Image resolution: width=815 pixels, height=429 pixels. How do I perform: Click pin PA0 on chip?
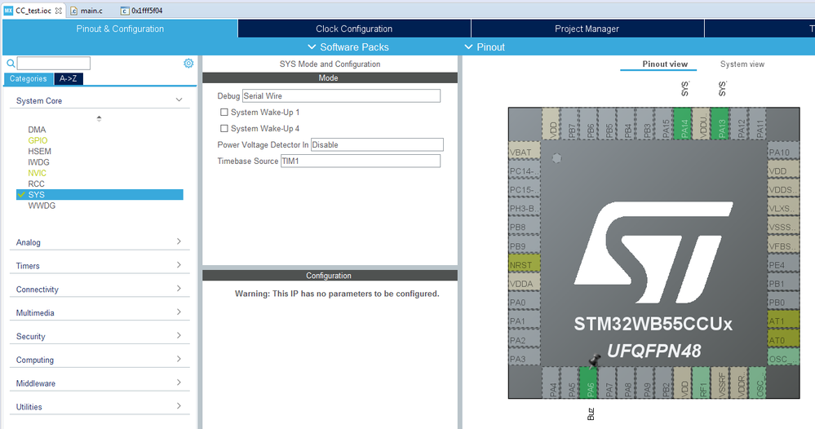click(x=525, y=302)
